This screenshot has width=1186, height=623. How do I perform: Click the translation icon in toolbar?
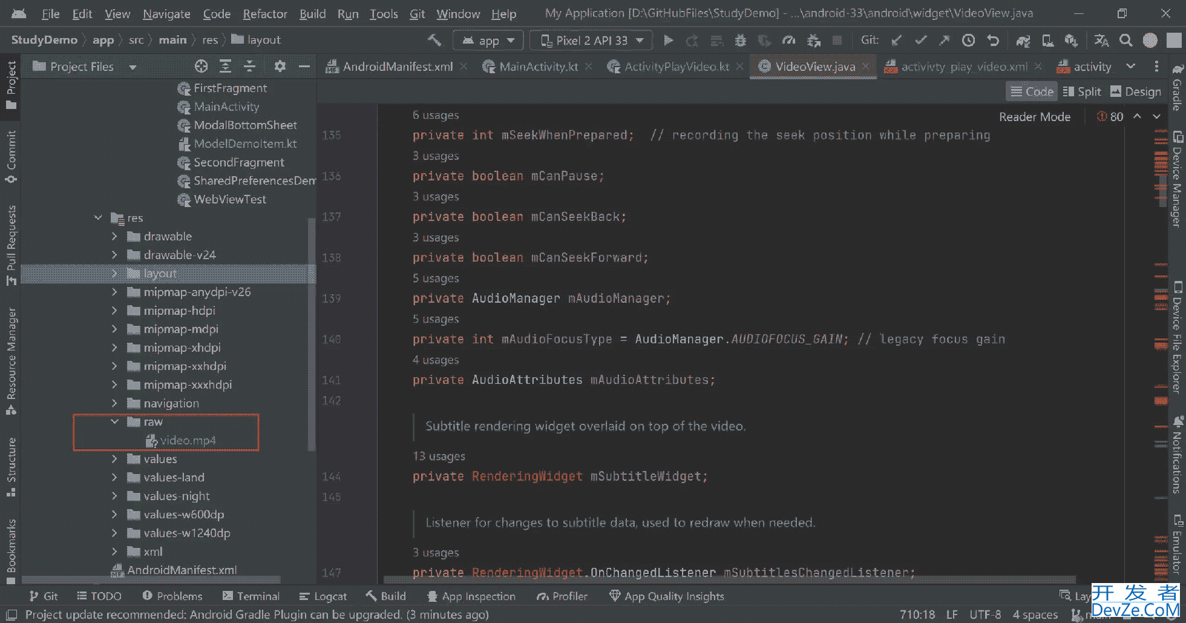1101,41
